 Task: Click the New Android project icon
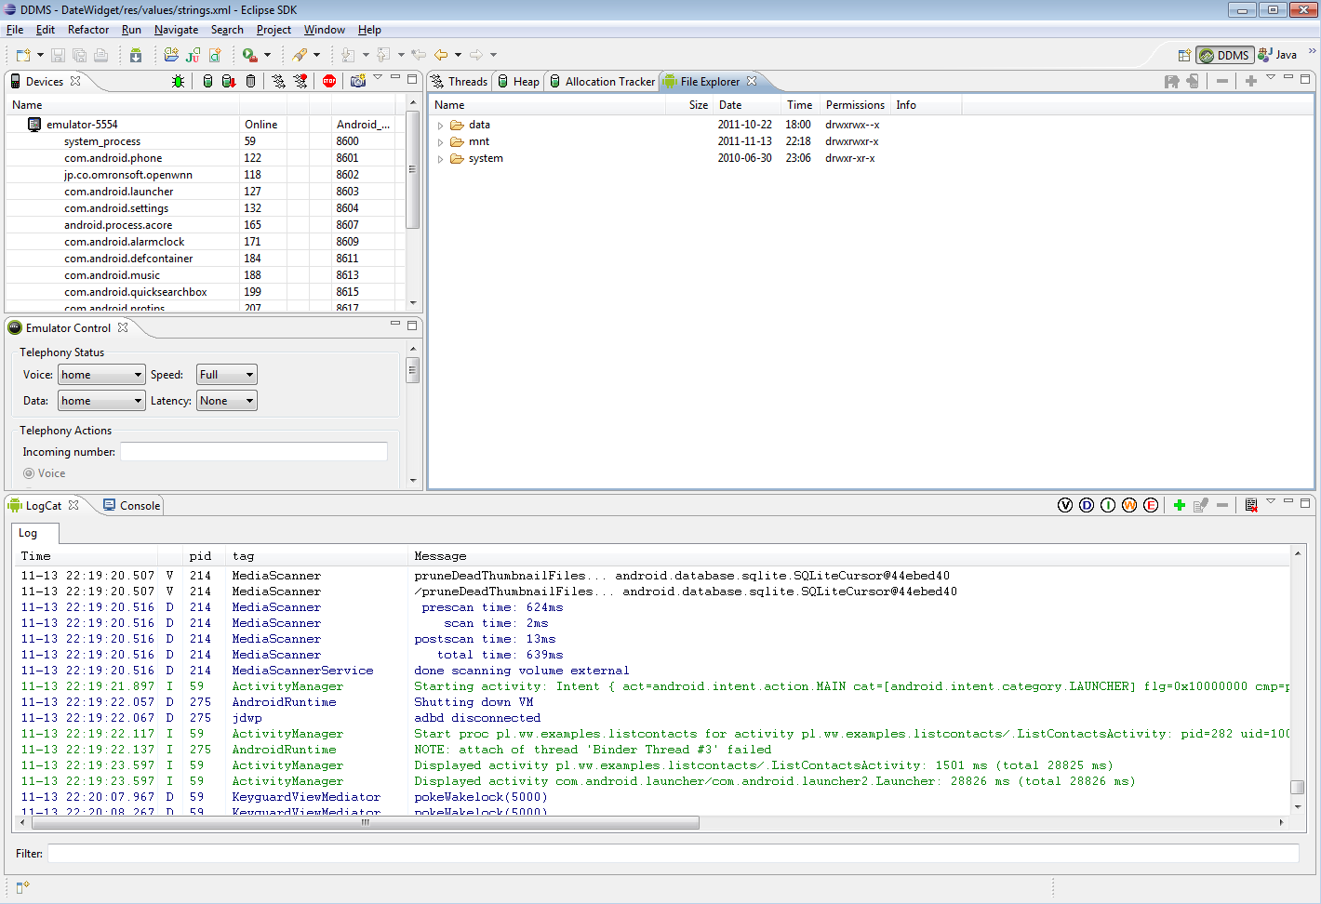171,55
